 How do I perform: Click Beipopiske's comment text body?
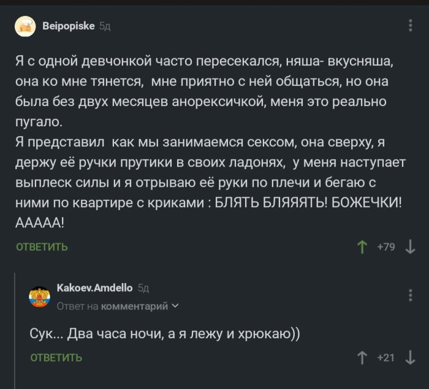(x=208, y=142)
